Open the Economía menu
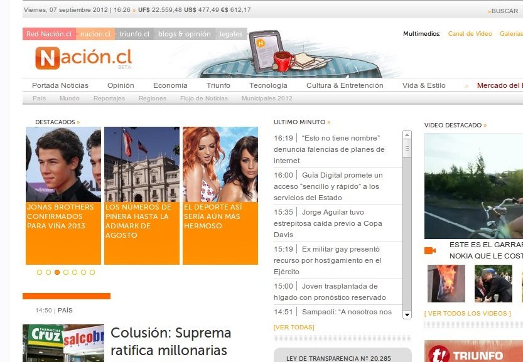 pyautogui.click(x=170, y=85)
